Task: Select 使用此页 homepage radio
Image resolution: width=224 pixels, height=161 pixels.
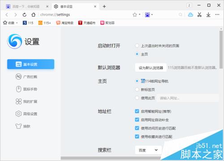Action: click(x=137, y=98)
